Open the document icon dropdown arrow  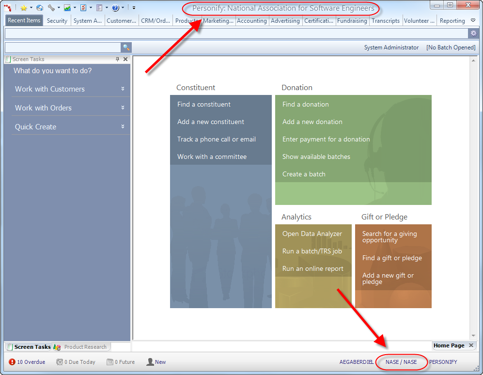[107, 8]
